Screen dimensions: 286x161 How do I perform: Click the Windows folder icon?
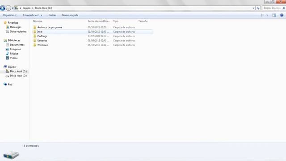click(35, 45)
